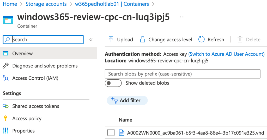Click Switch to Azure AD User Account link
The width and height of the screenshot is (267, 140).
click(x=227, y=54)
